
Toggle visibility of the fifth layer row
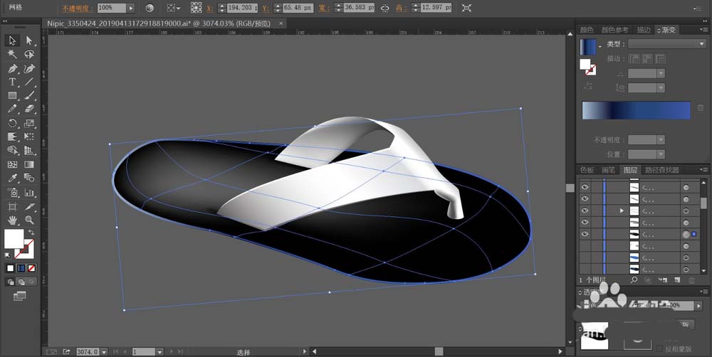coord(585,234)
